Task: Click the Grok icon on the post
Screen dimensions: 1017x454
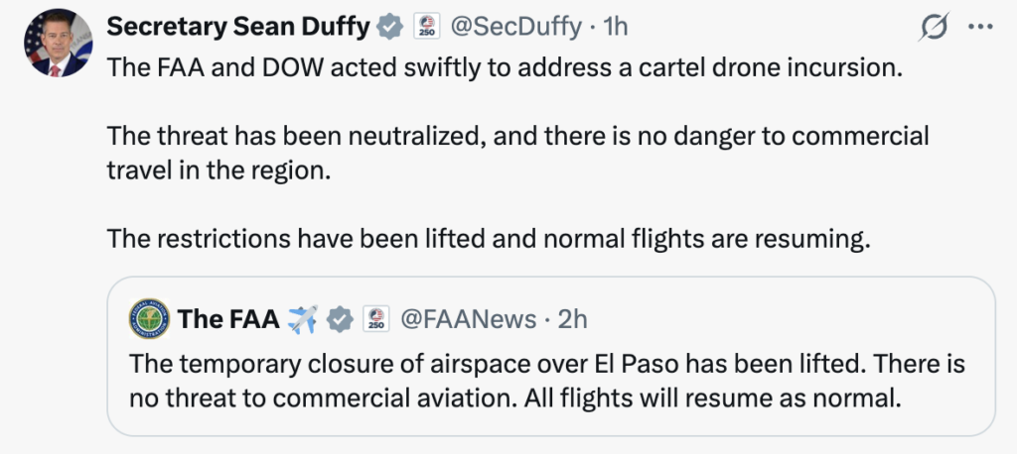Action: point(934,30)
